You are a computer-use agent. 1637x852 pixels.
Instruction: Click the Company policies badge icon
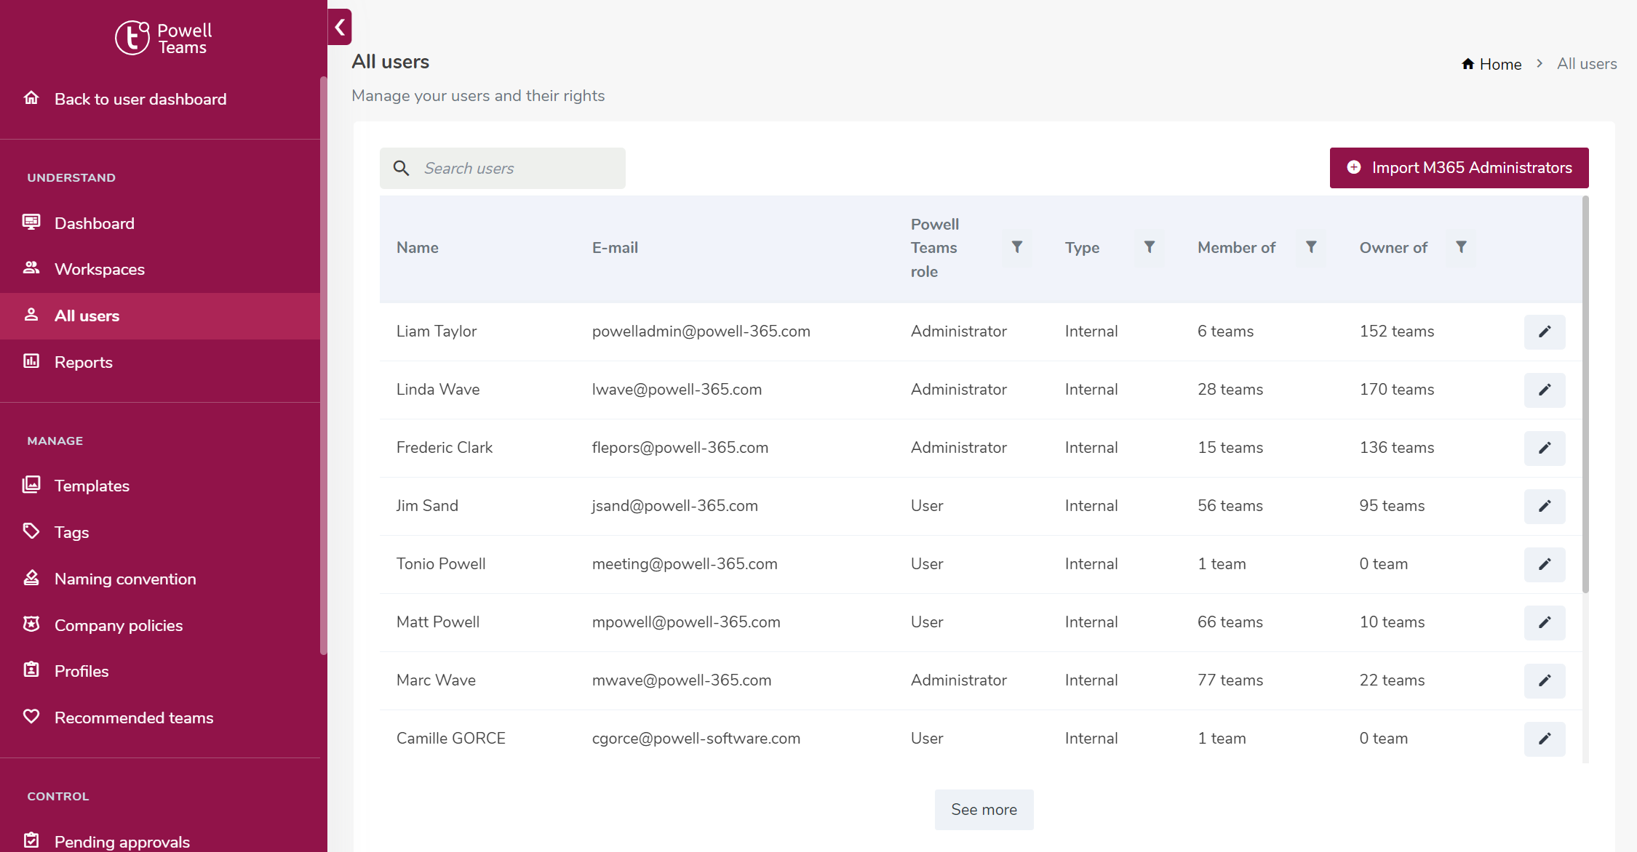pos(31,624)
